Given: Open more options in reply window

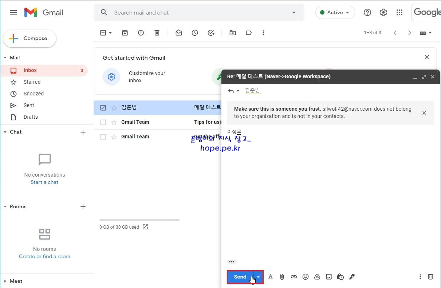Looking at the screenshot, I should [x=420, y=277].
